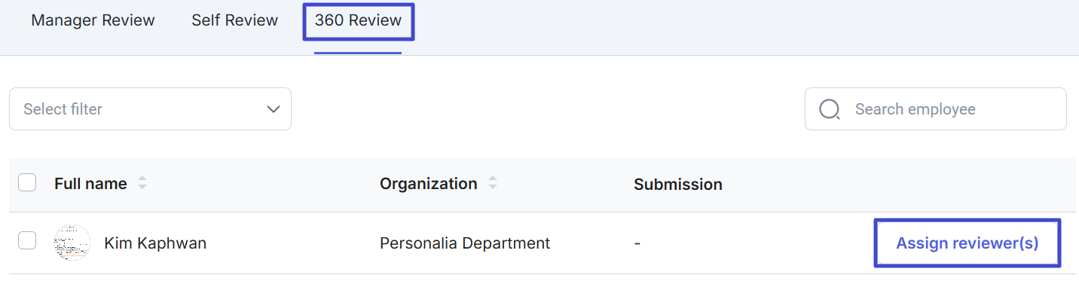
Task: Click the Submission dash for Kim Kaphwan
Action: [637, 243]
